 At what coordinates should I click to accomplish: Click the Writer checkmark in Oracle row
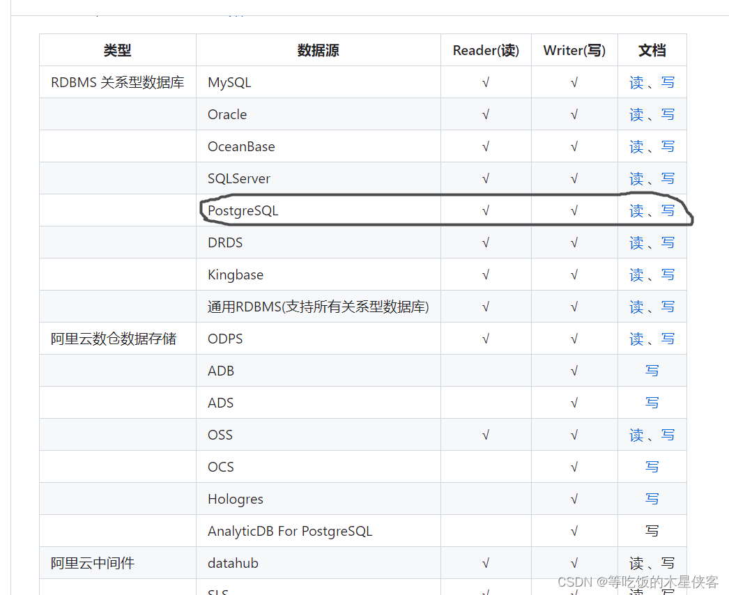[574, 115]
